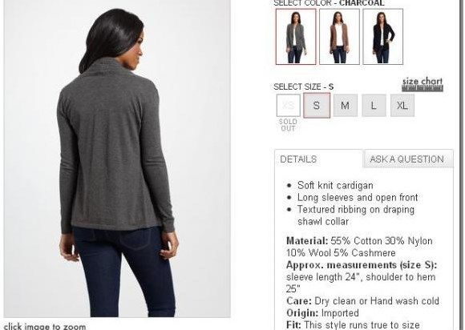Pick the black cardigan color thumbnail

pos(383,36)
